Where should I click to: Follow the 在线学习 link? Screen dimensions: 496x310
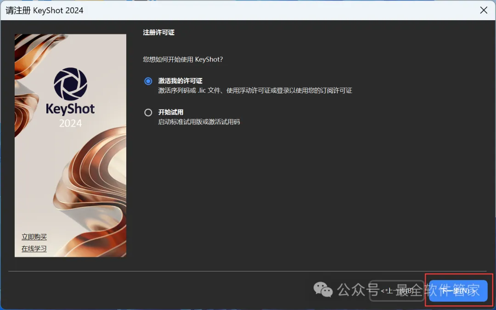coord(34,249)
